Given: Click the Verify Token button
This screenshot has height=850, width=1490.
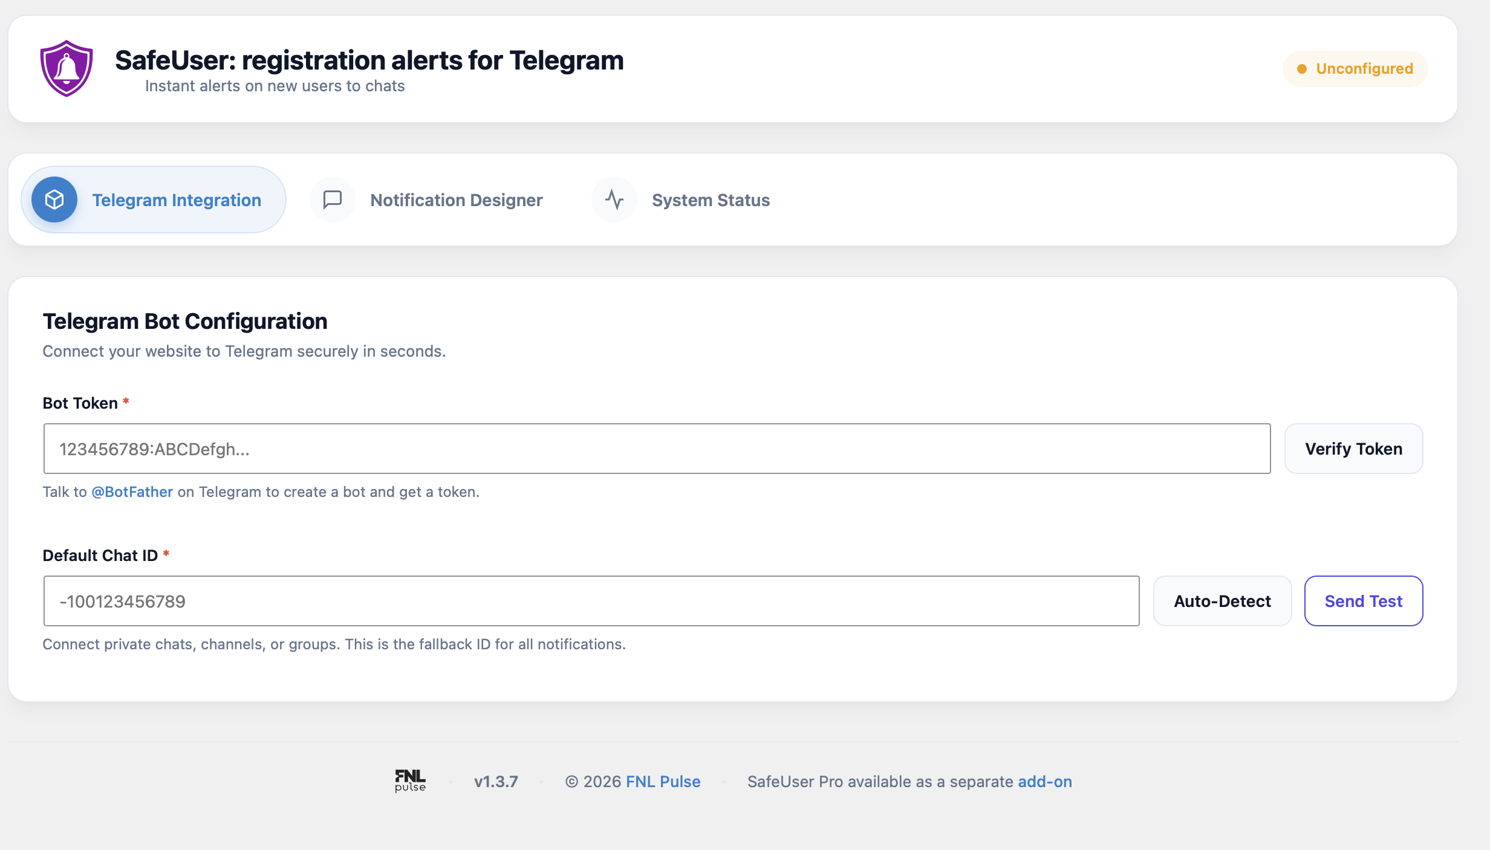Looking at the screenshot, I should 1353,449.
